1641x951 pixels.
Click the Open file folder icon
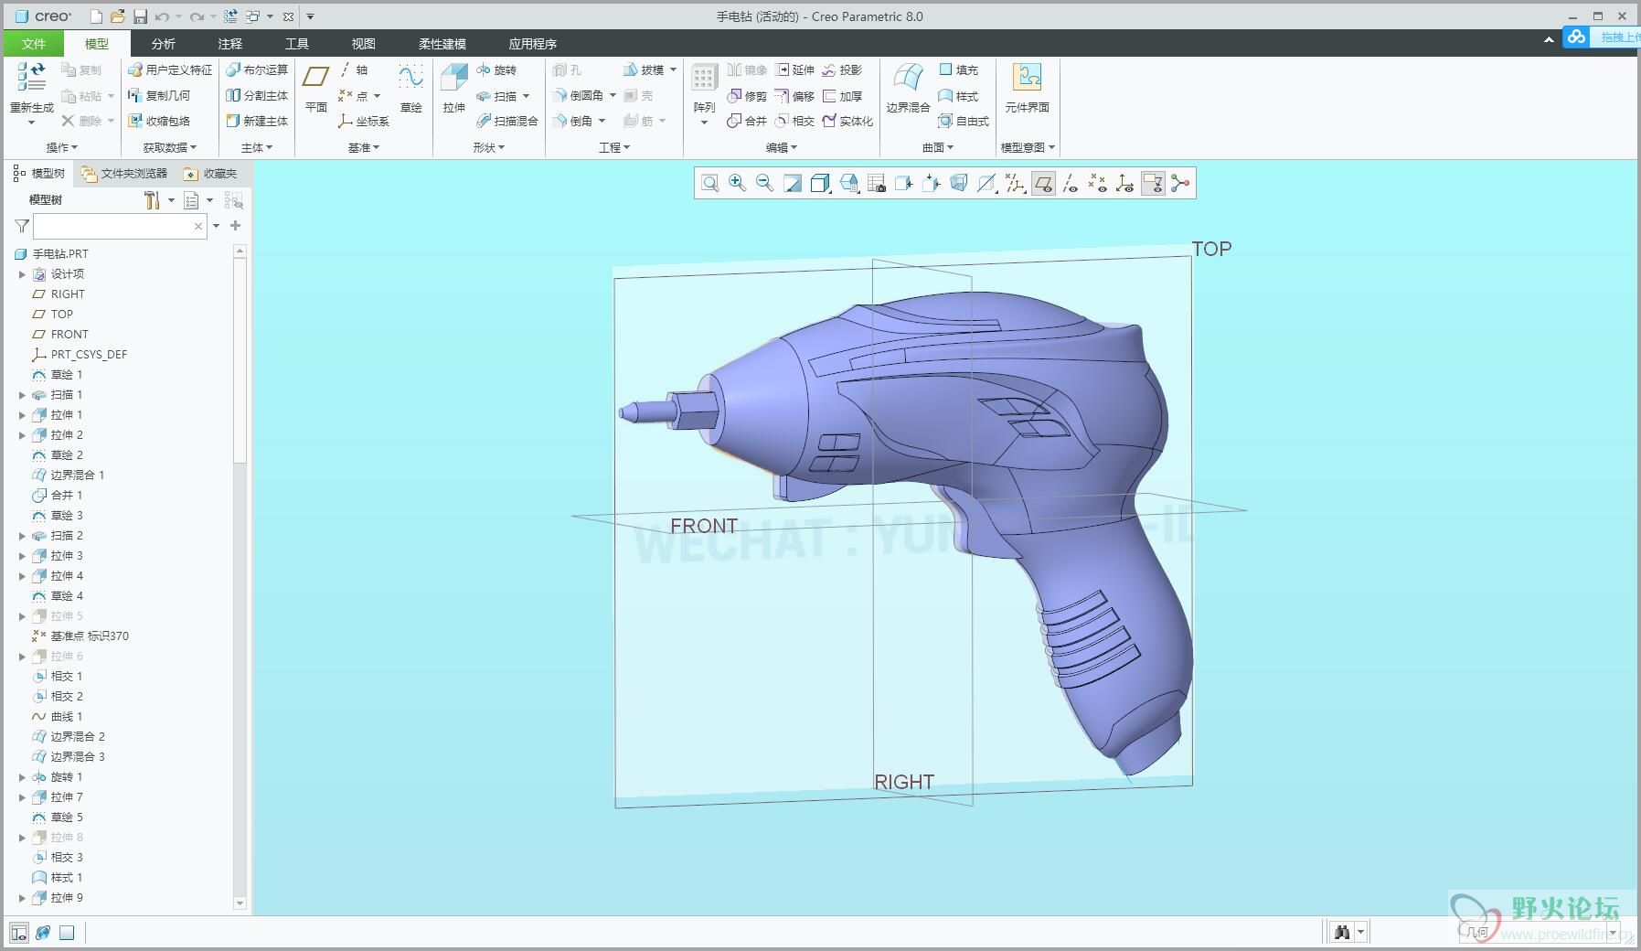pyautogui.click(x=117, y=16)
